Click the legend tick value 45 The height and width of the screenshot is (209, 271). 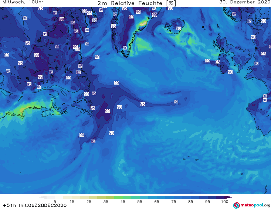[x=123, y=202]
